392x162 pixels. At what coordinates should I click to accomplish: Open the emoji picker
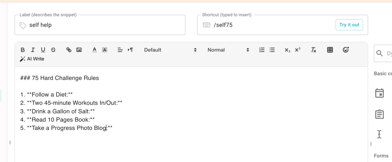[x=346, y=50]
